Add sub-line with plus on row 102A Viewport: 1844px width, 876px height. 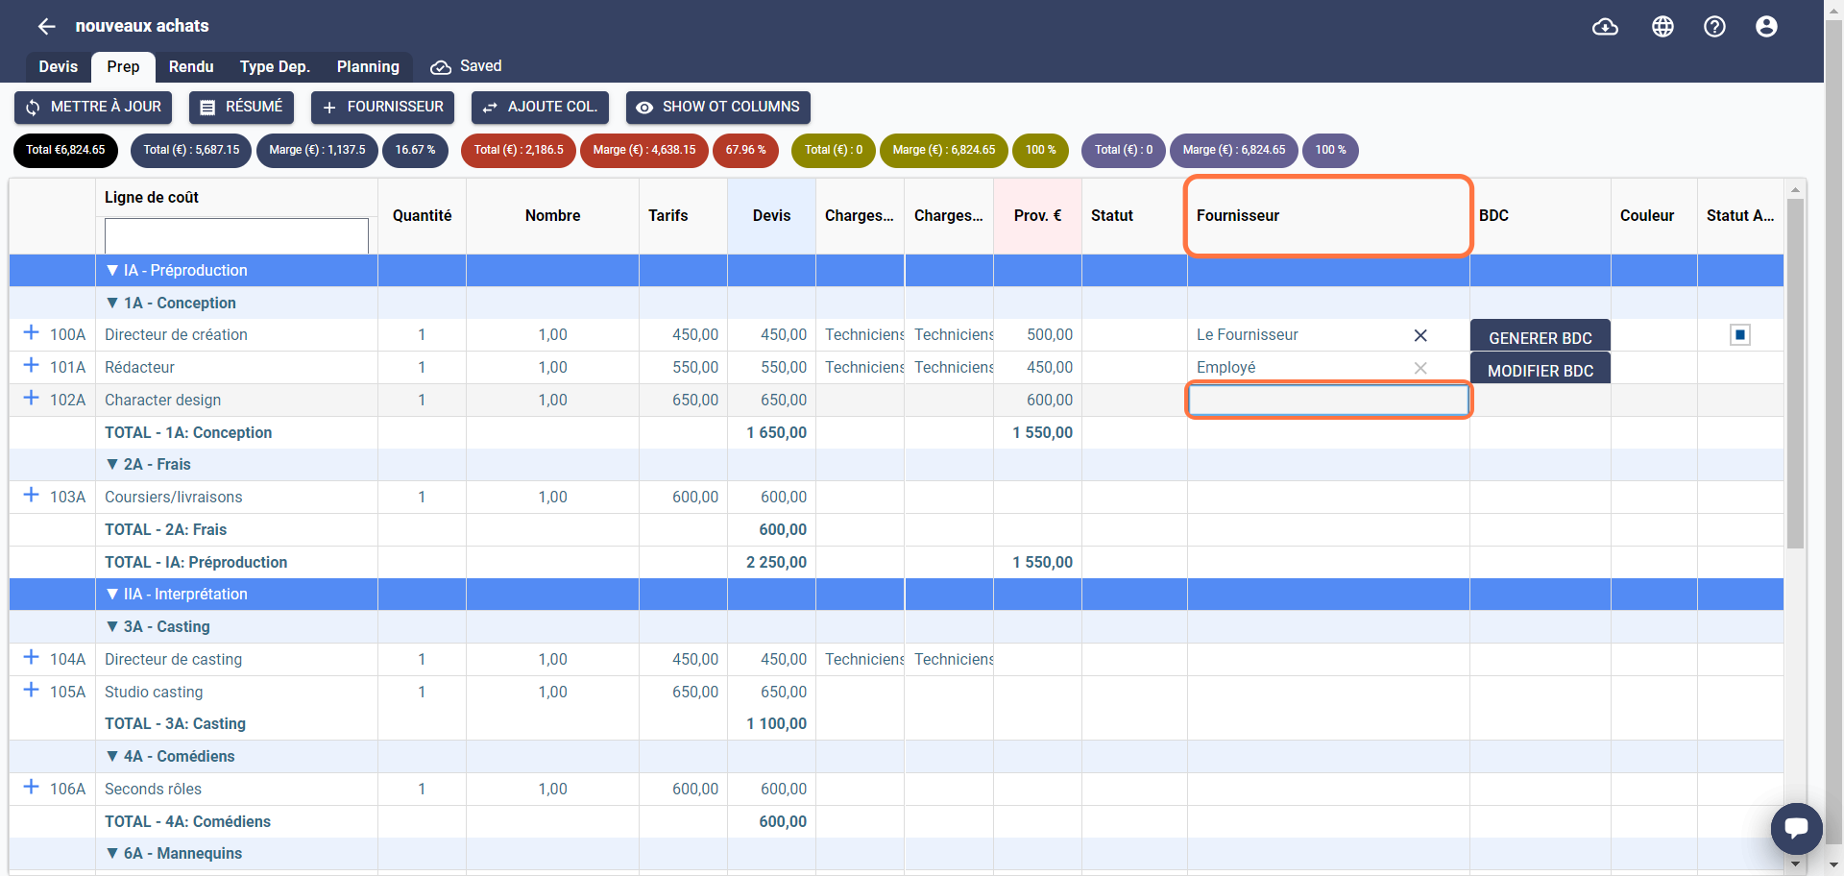(31, 398)
